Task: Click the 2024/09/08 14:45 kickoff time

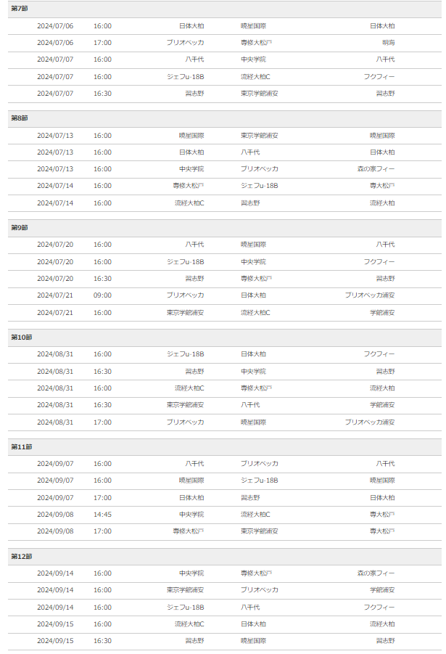Action: pyautogui.click(x=102, y=515)
